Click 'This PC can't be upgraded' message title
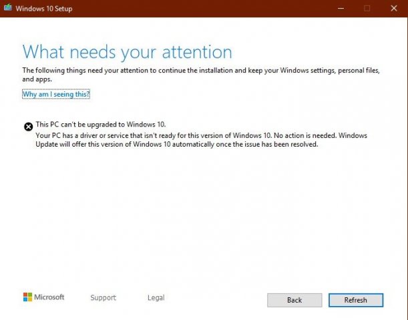 100,125
